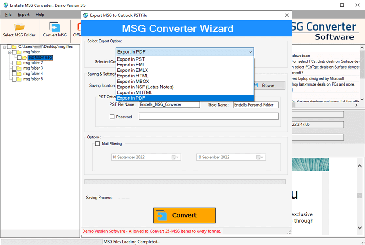
Task: Choose Export in HTML option
Action: [185, 76]
